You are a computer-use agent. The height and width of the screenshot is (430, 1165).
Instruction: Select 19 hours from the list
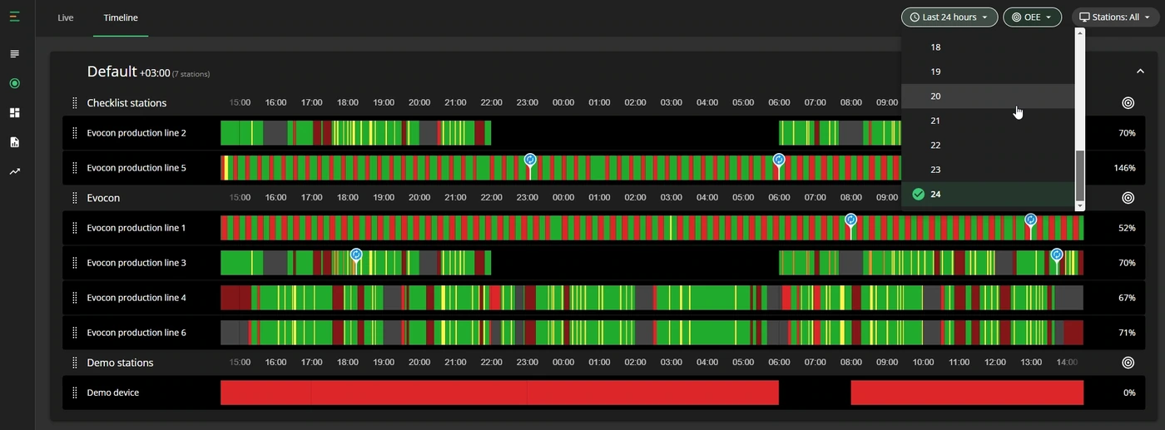[x=988, y=72]
